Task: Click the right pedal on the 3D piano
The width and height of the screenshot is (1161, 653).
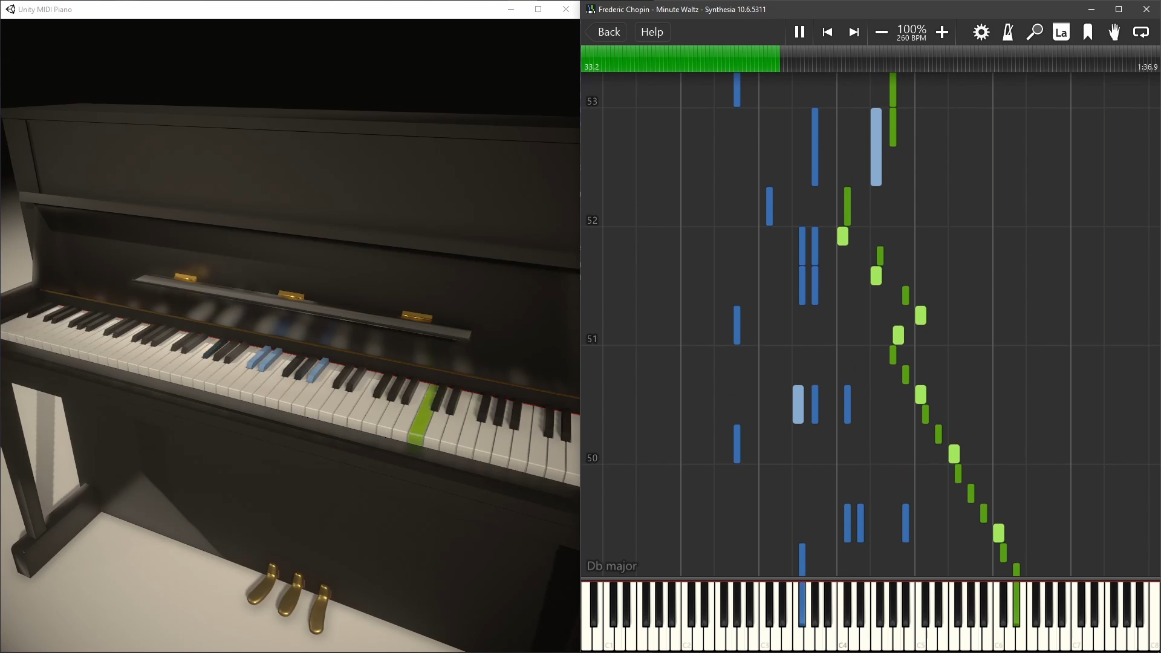Action: (x=319, y=609)
